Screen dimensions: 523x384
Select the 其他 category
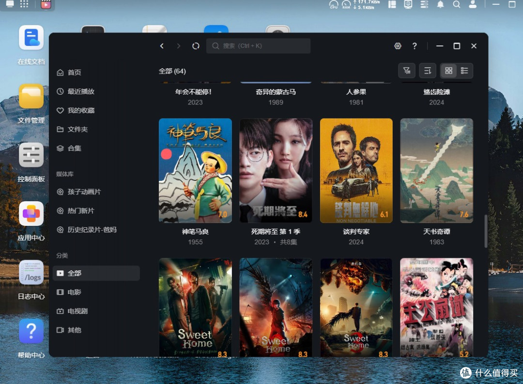[96, 330]
